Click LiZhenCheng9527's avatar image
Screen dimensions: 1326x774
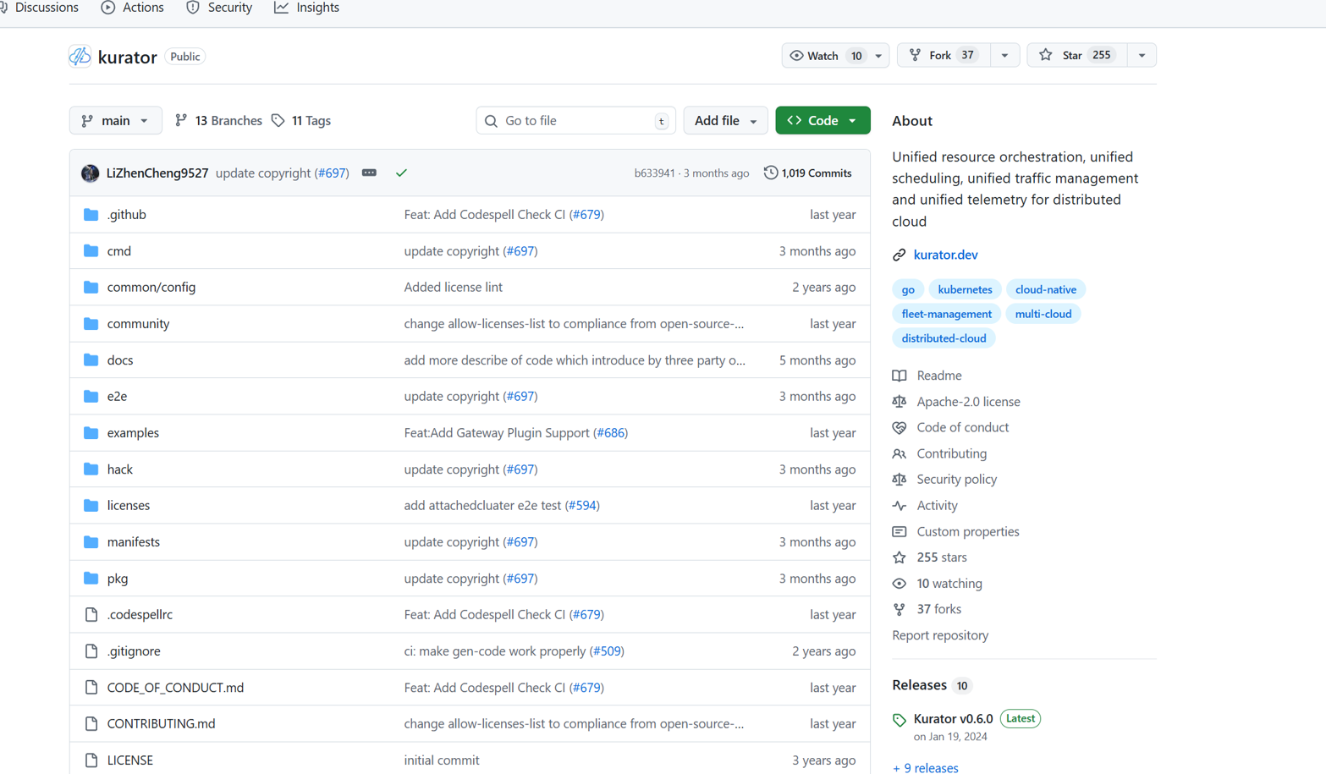pyautogui.click(x=90, y=173)
